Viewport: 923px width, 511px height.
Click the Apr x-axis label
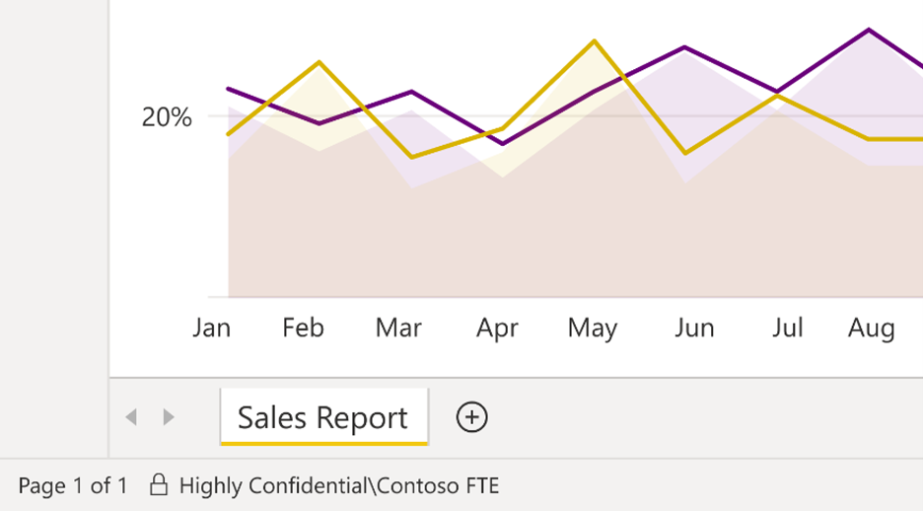497,328
